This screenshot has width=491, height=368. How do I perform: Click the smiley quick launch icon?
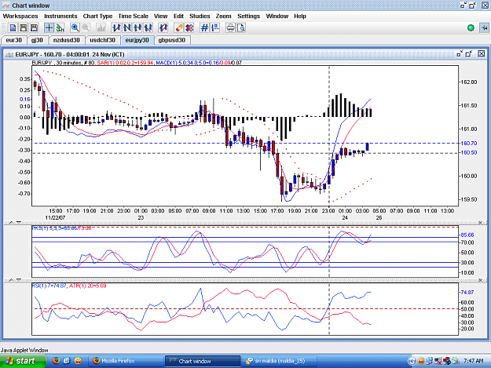click(78, 361)
